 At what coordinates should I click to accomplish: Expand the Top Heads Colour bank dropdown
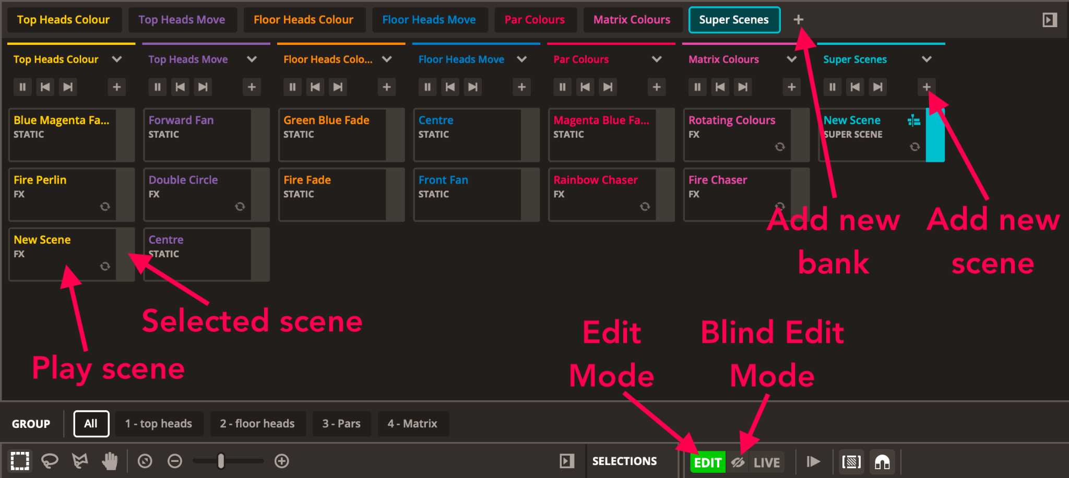[117, 59]
